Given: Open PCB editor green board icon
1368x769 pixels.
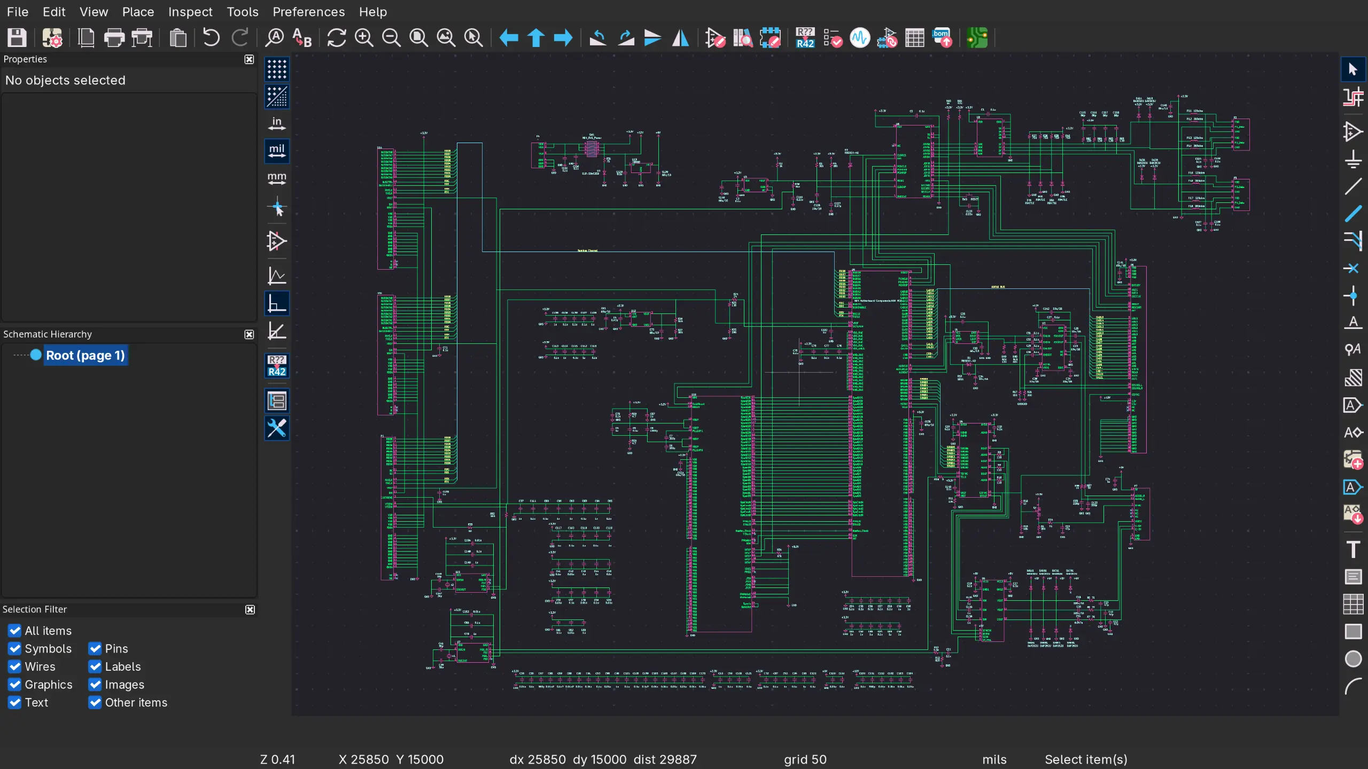Looking at the screenshot, I should pyautogui.click(x=977, y=38).
